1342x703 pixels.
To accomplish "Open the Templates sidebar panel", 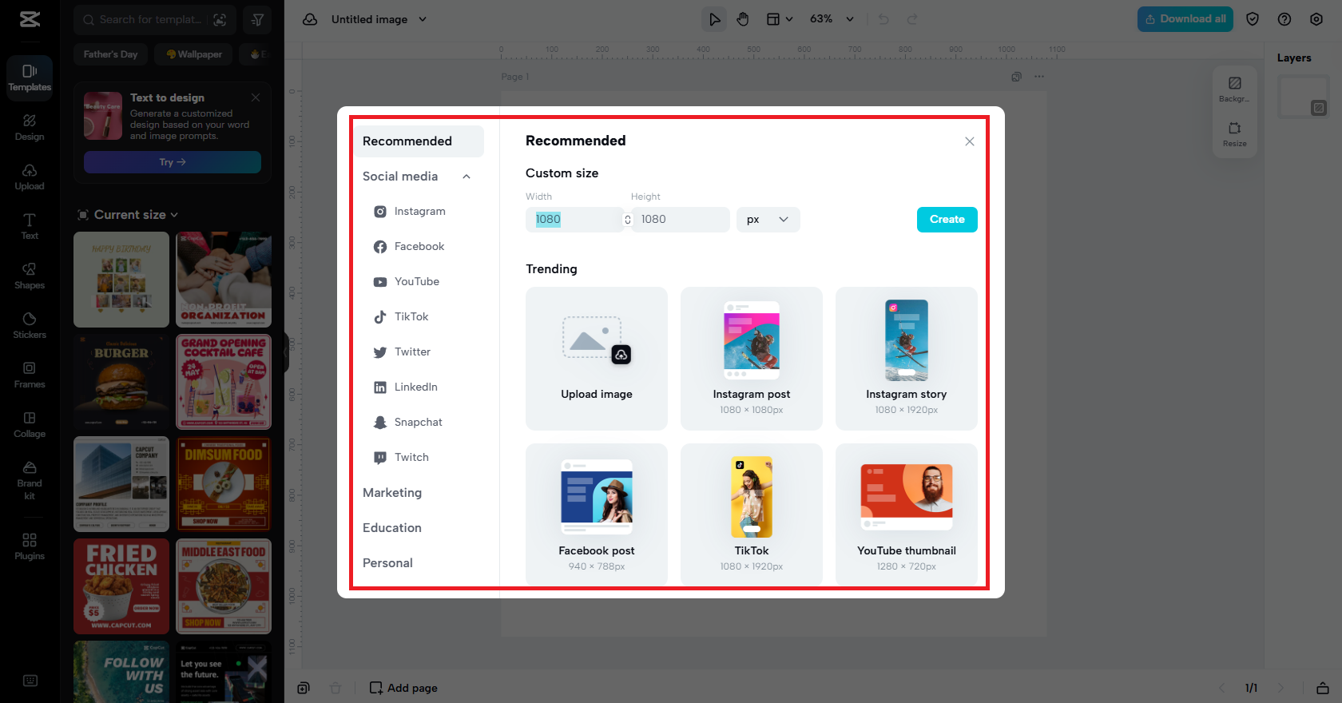I will pyautogui.click(x=30, y=77).
